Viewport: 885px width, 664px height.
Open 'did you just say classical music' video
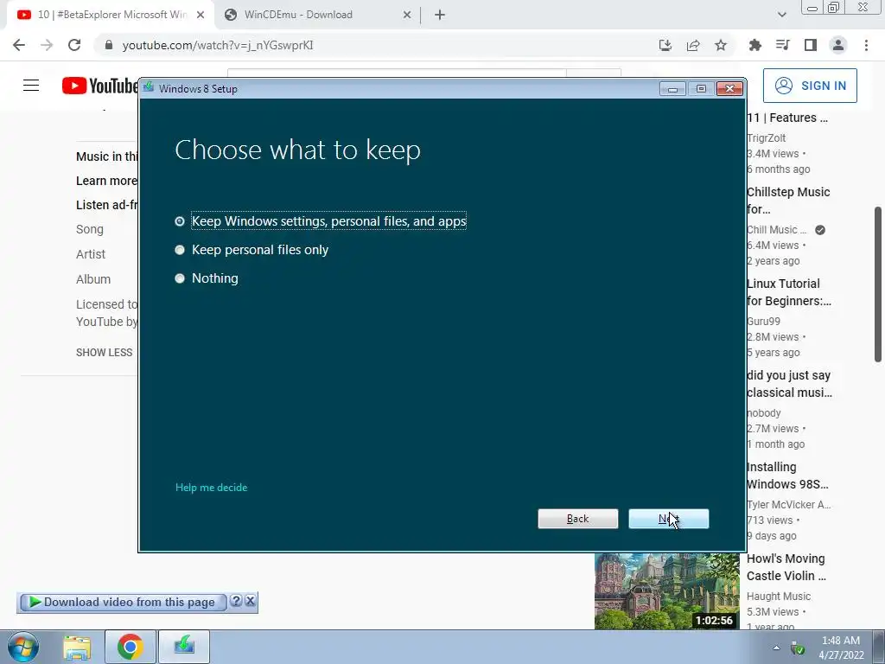pyautogui.click(x=789, y=384)
